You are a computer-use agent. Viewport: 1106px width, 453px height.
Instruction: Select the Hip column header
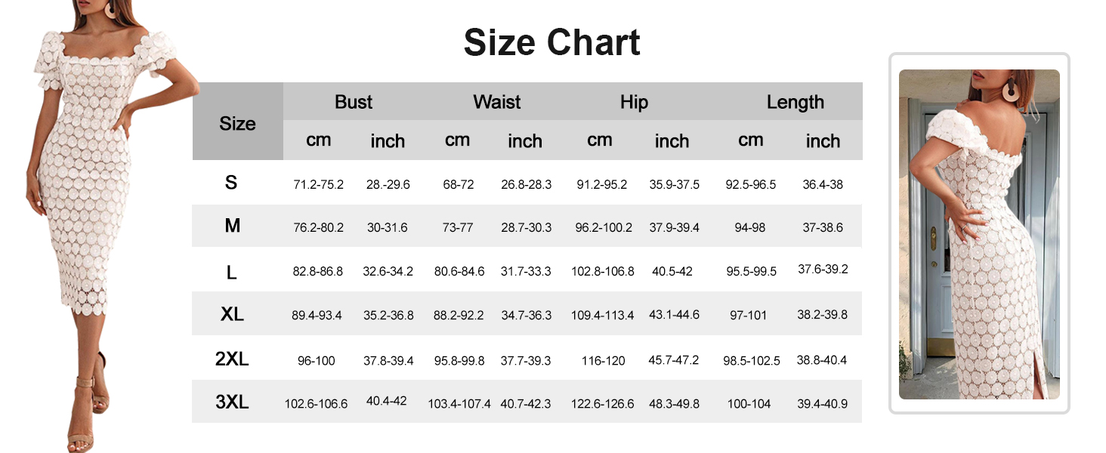click(634, 102)
